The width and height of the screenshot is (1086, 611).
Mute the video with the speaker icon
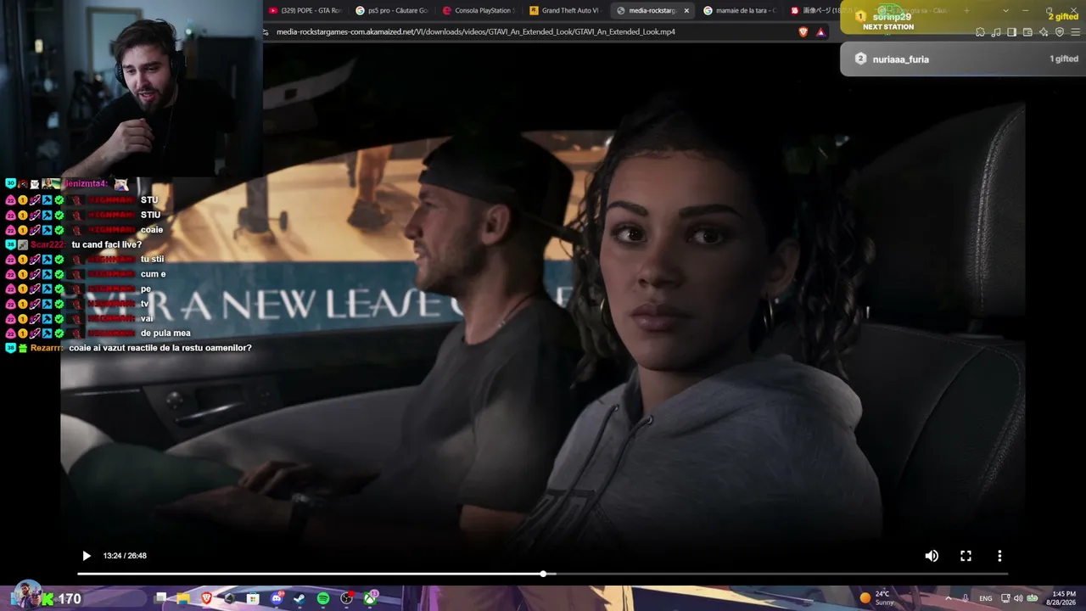[x=932, y=556]
